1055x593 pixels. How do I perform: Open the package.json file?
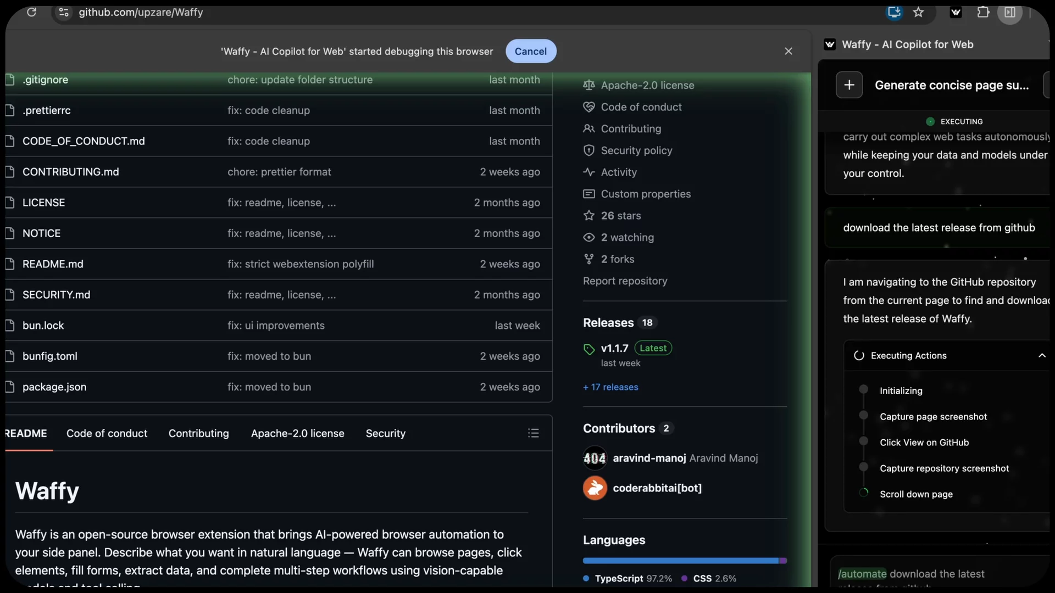[x=54, y=387]
